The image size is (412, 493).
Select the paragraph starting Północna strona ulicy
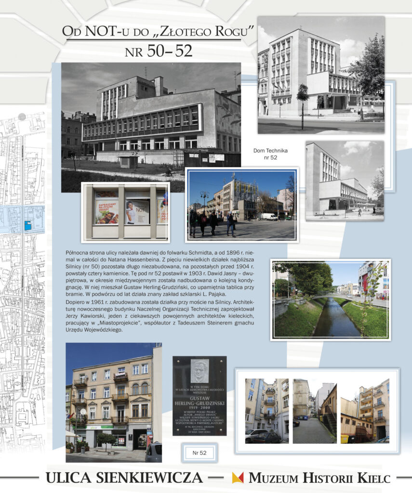point(160,273)
